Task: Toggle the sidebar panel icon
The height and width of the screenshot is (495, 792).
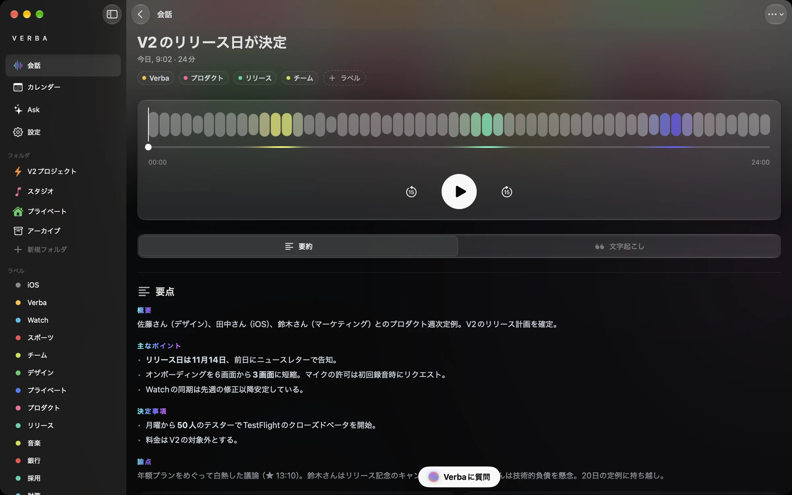Action: pyautogui.click(x=112, y=14)
